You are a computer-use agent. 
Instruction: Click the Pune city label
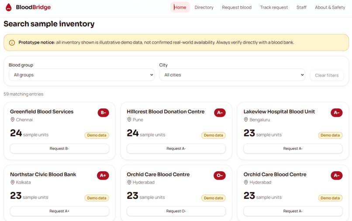click(138, 120)
